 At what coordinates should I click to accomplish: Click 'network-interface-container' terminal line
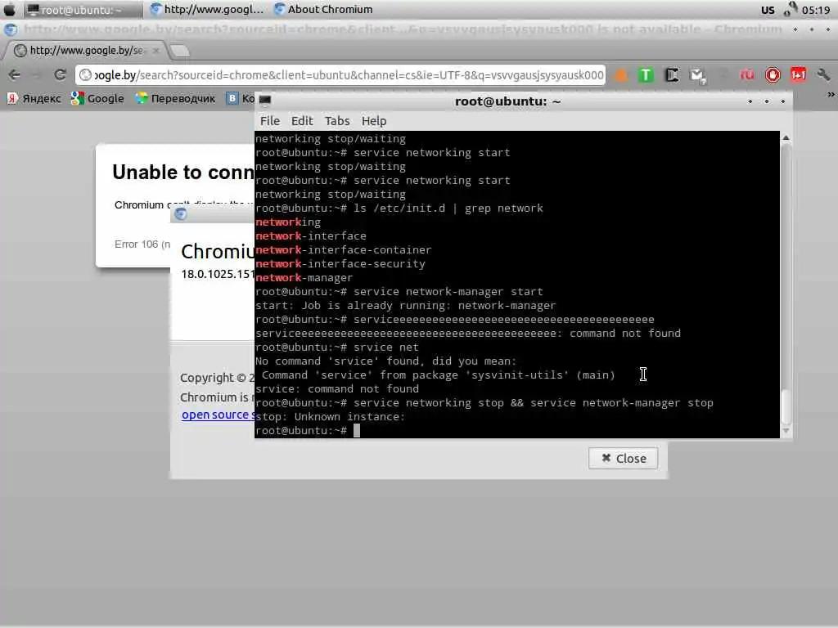coord(343,250)
